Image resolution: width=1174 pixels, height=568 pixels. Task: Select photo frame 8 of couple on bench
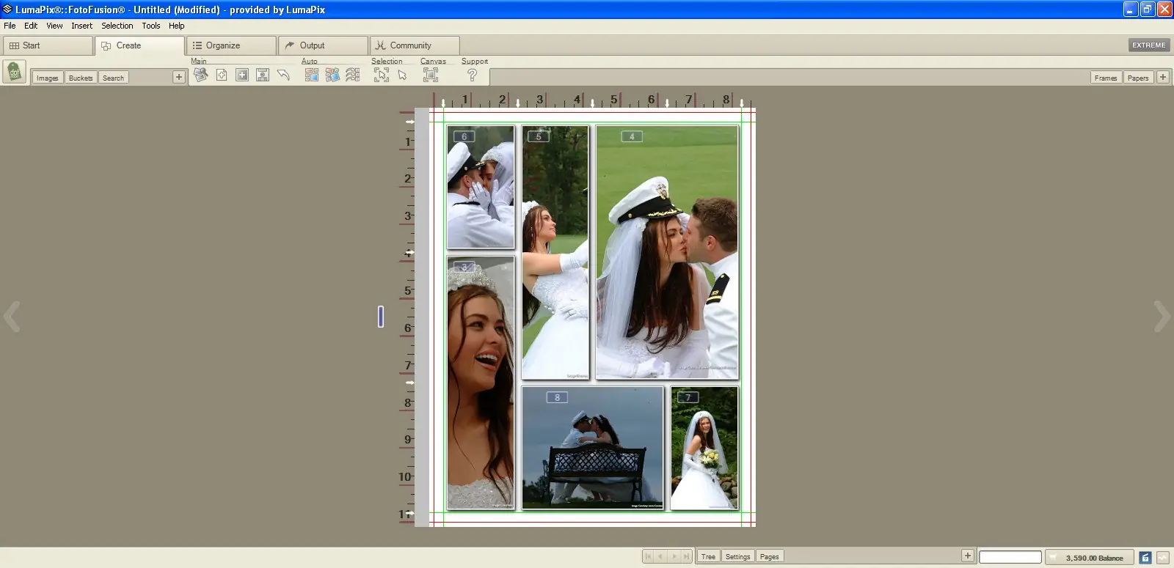592,448
